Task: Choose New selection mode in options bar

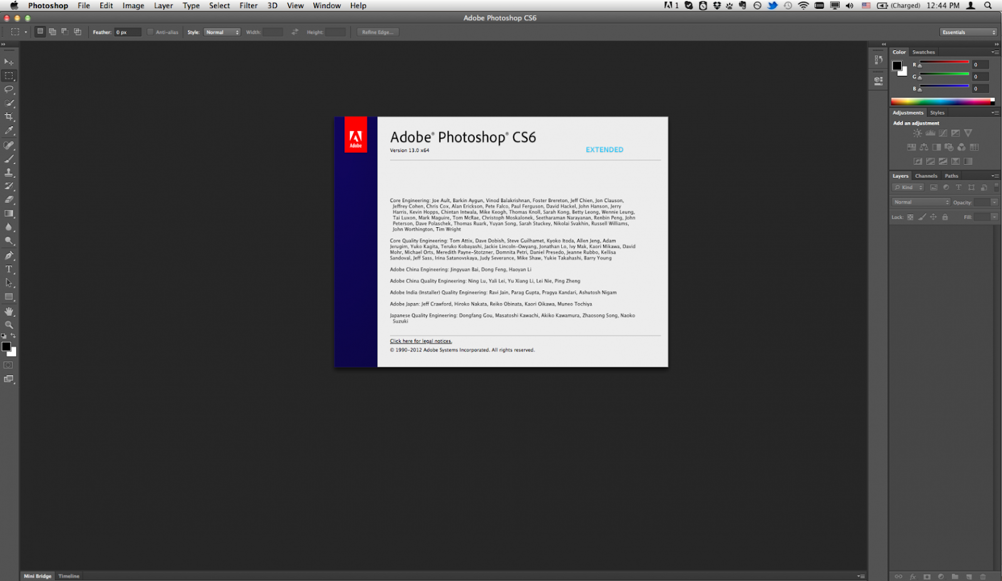Action: click(40, 31)
